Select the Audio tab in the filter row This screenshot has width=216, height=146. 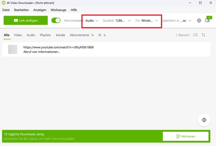click(x=31, y=35)
